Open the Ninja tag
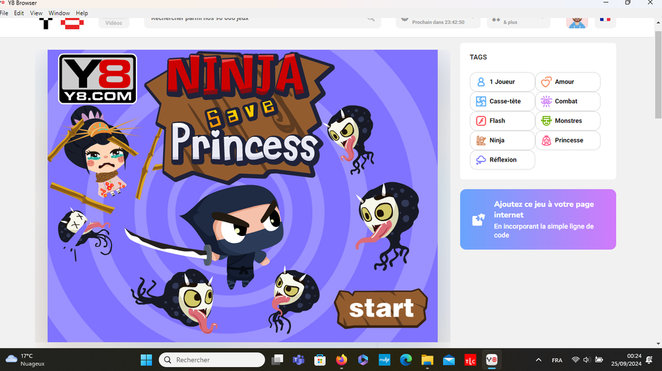This screenshot has height=371, width=662. (x=502, y=140)
